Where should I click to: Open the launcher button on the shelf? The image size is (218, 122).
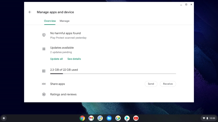tap(4, 118)
